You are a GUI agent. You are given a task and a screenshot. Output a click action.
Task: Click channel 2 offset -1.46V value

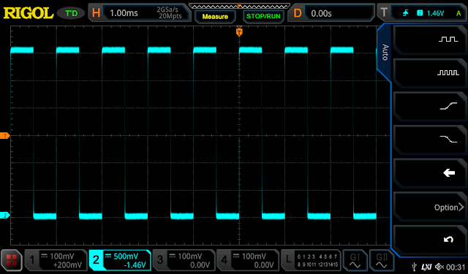pyautogui.click(x=135, y=265)
